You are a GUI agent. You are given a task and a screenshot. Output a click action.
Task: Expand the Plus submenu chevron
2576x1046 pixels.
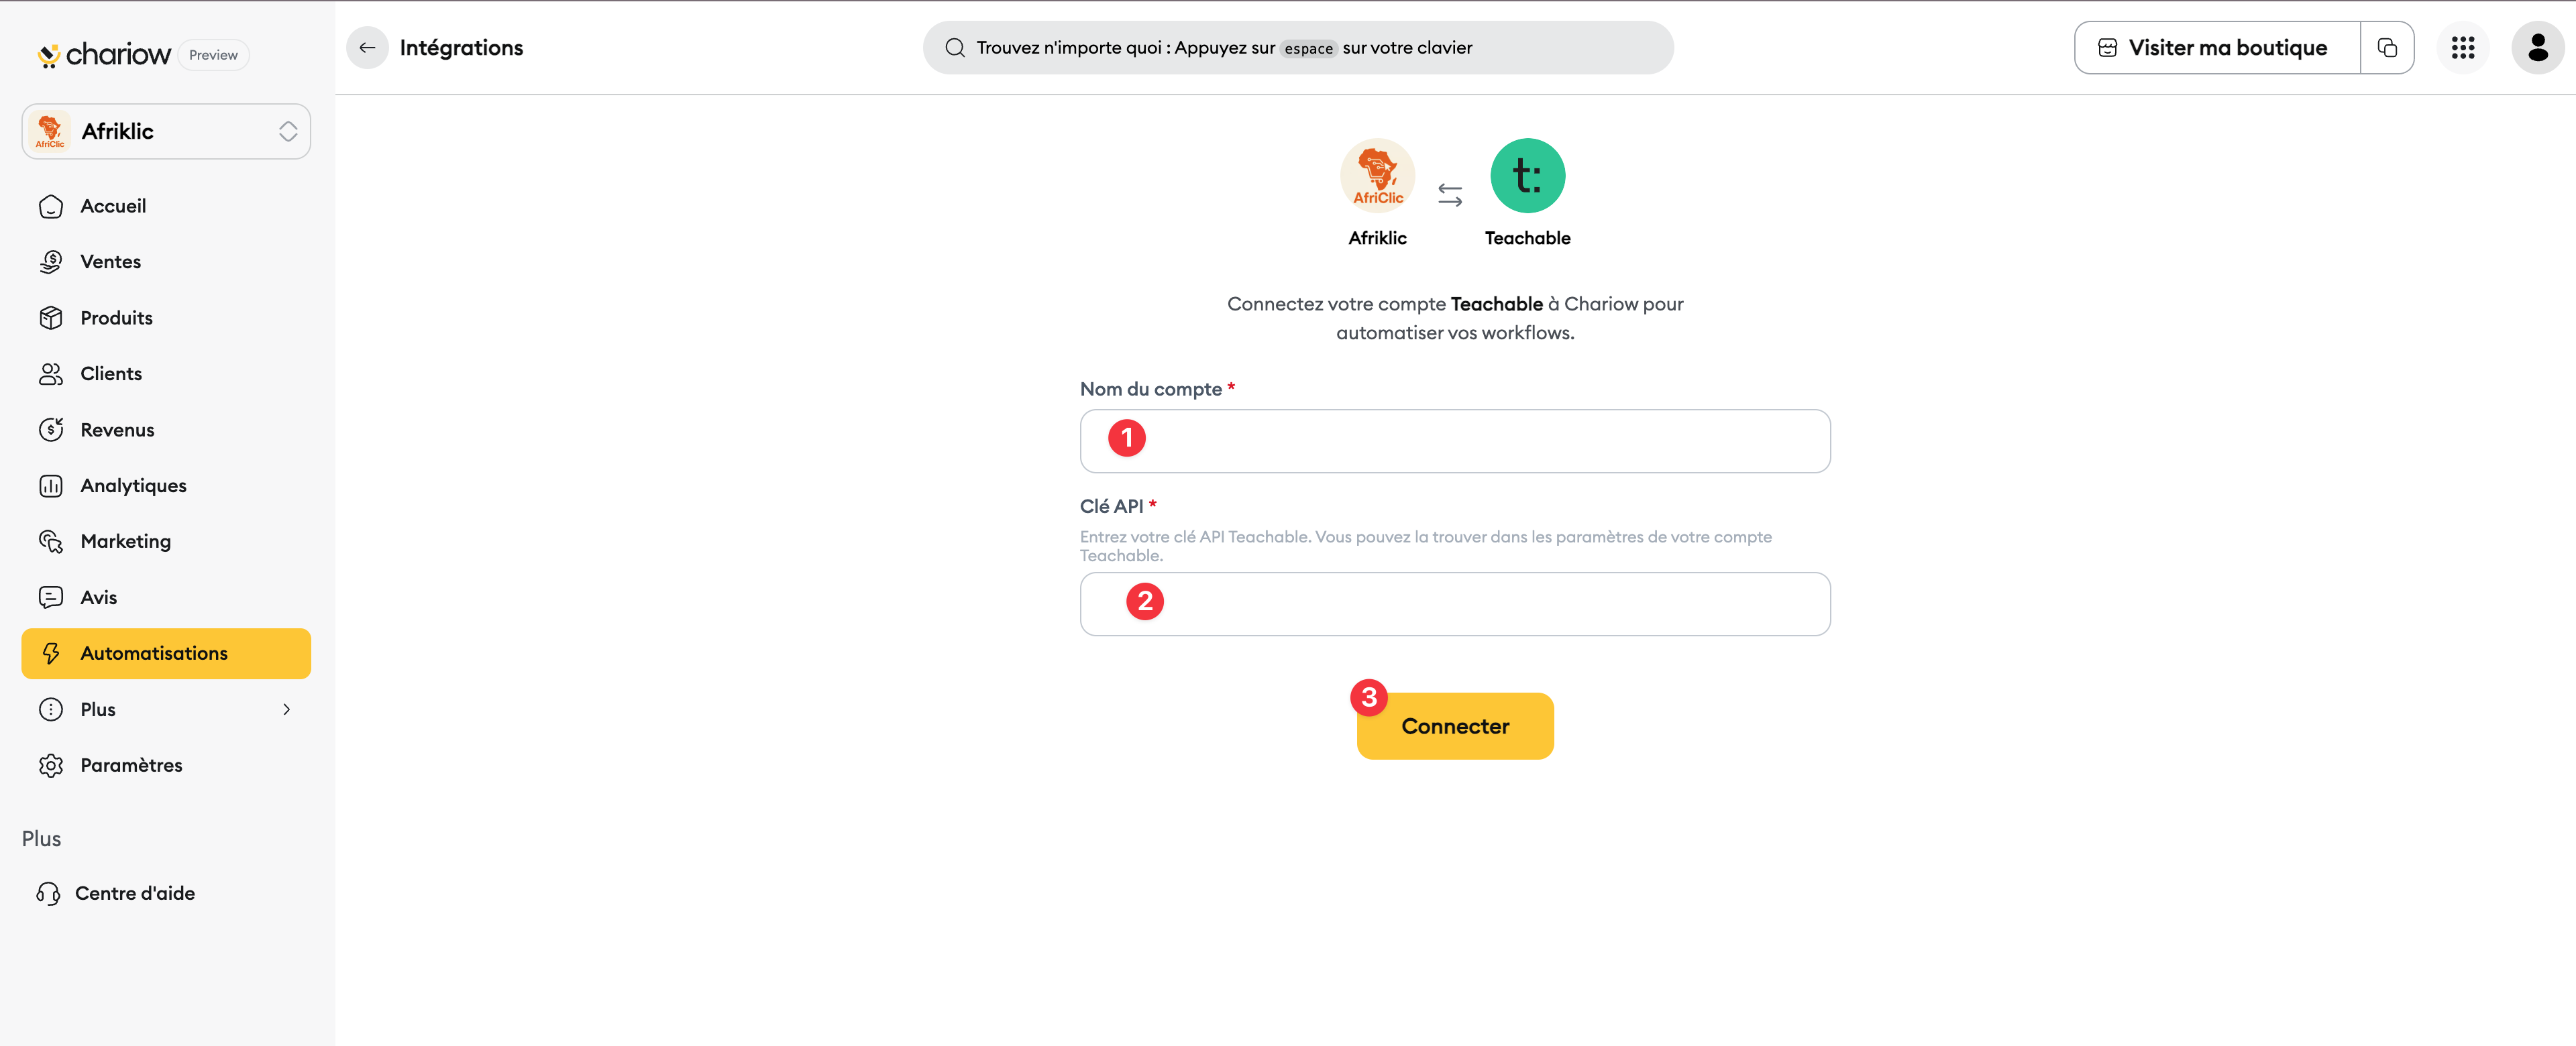pos(286,709)
